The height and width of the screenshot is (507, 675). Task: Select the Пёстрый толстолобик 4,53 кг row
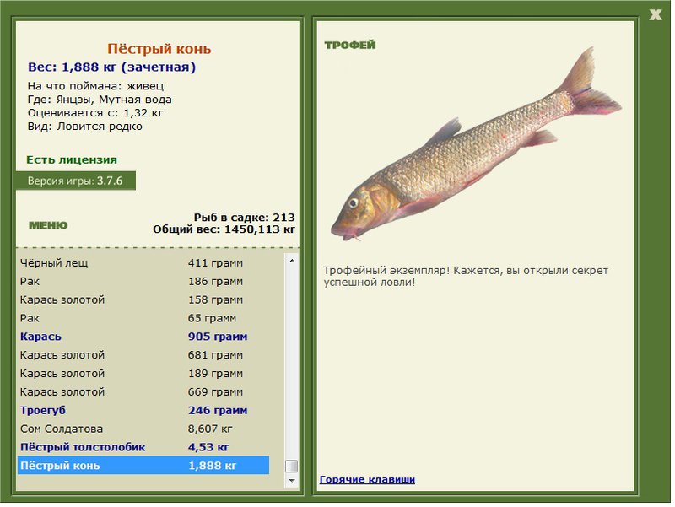point(143,447)
